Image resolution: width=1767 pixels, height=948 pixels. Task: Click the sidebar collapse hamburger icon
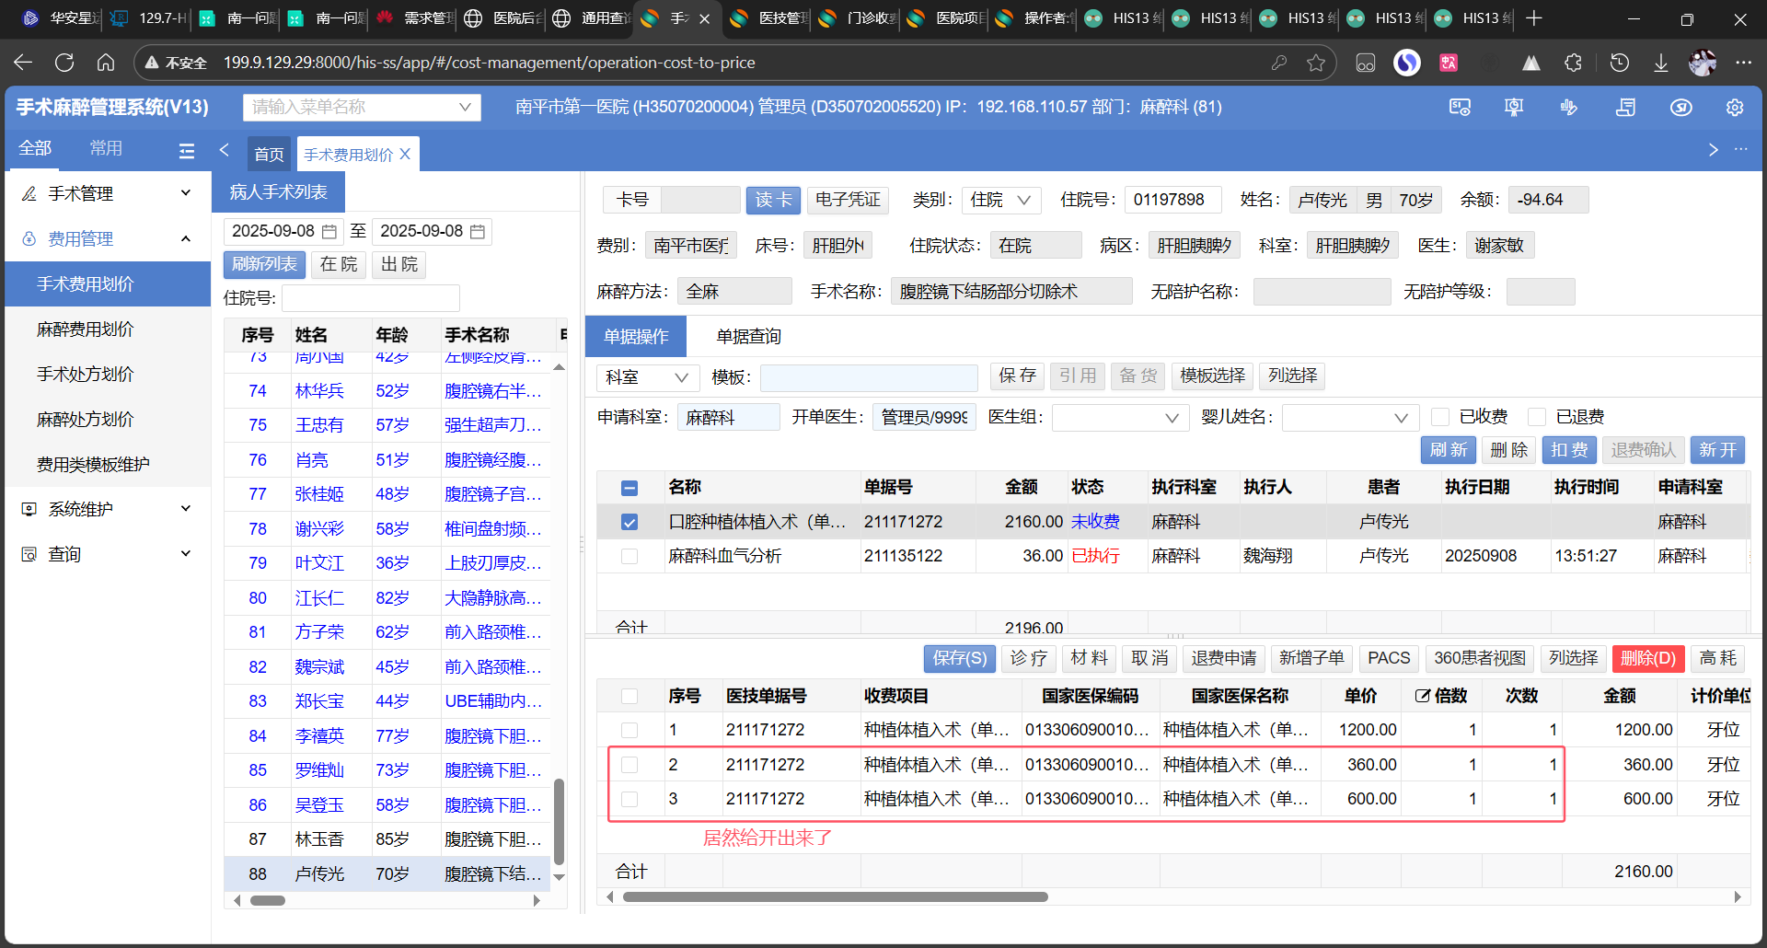click(187, 151)
